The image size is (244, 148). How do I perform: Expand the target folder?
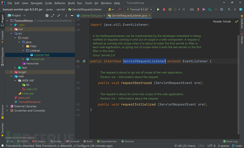pos(11,72)
